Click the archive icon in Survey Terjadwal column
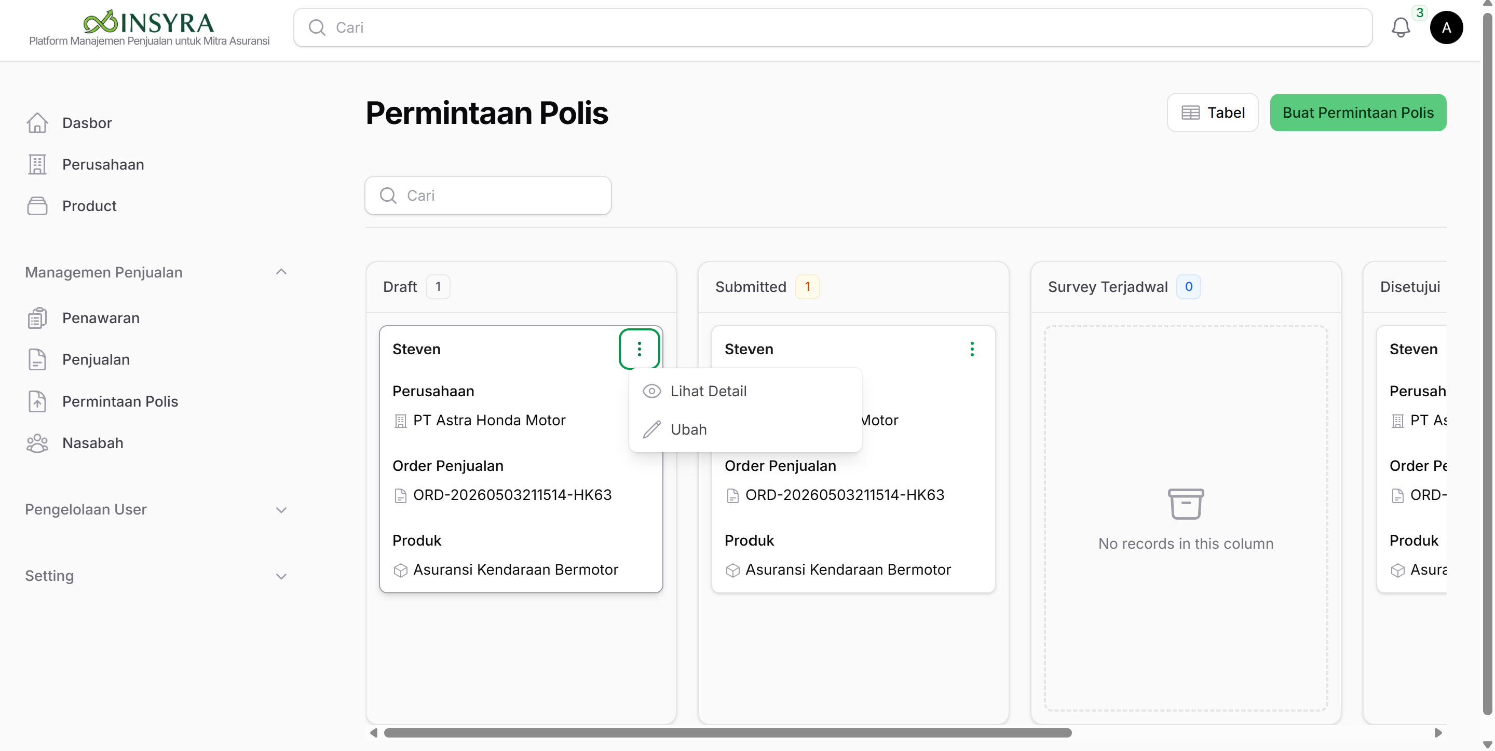The image size is (1495, 751). pos(1185,504)
